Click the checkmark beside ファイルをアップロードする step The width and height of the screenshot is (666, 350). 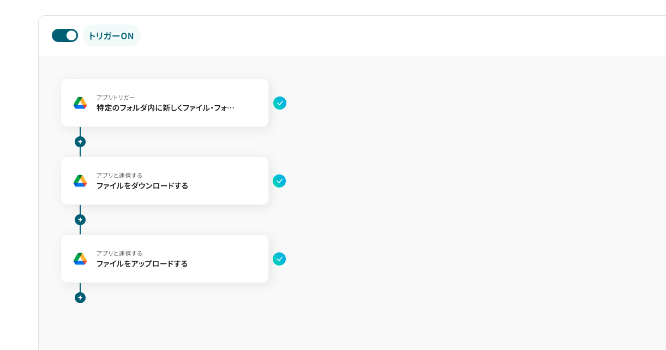[x=279, y=259]
